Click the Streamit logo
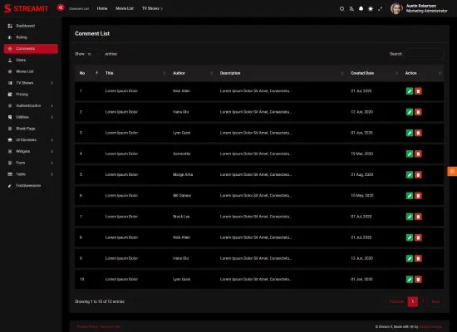The width and height of the screenshot is (457, 332). click(27, 8)
